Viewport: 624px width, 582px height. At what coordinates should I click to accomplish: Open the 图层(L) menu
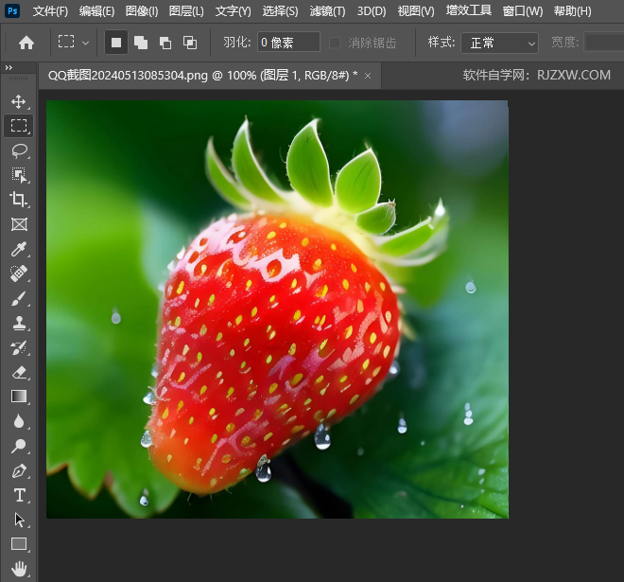pos(186,11)
